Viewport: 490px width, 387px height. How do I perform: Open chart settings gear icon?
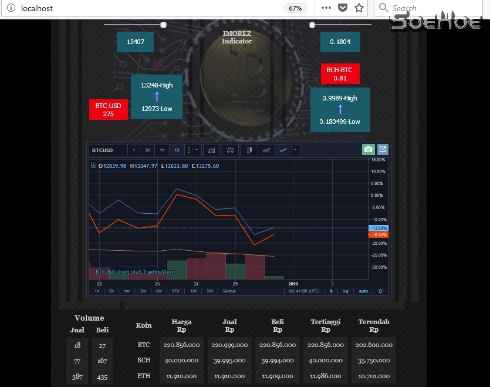(380, 291)
